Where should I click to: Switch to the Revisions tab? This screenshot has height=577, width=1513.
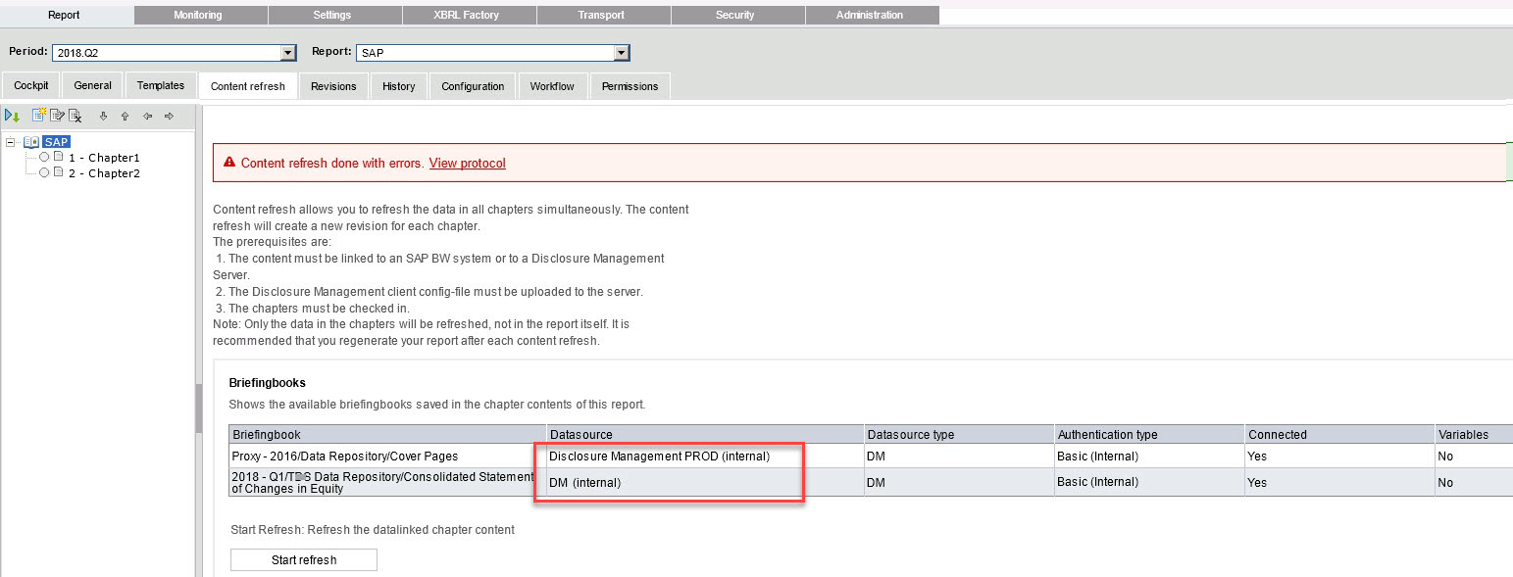pyautogui.click(x=333, y=85)
